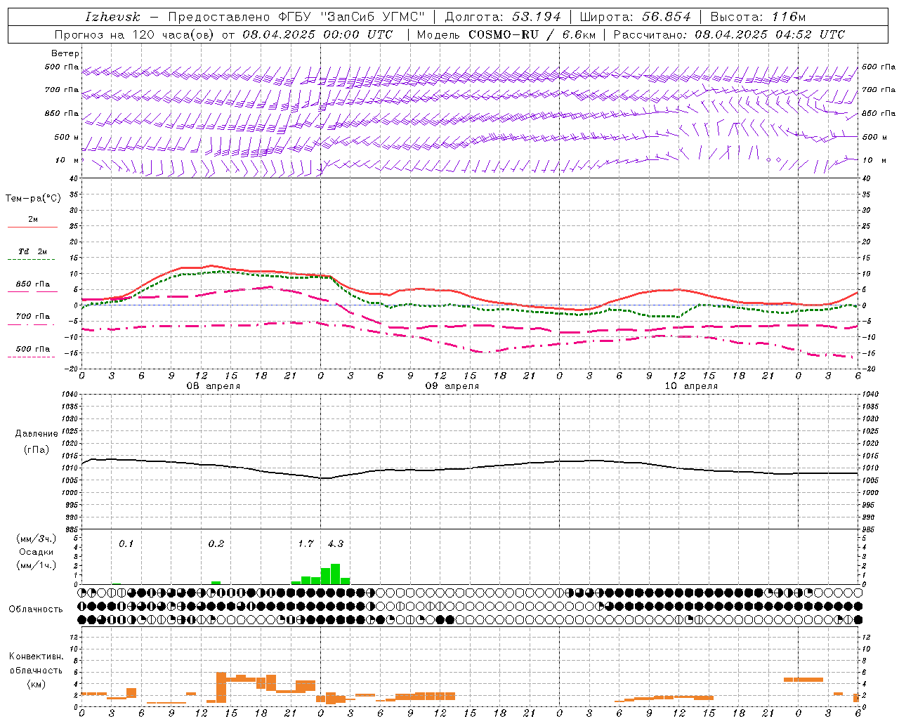This screenshot has height=719, width=899.
Task: Click the 'Давление' pressure panel label
Action: [x=37, y=434]
